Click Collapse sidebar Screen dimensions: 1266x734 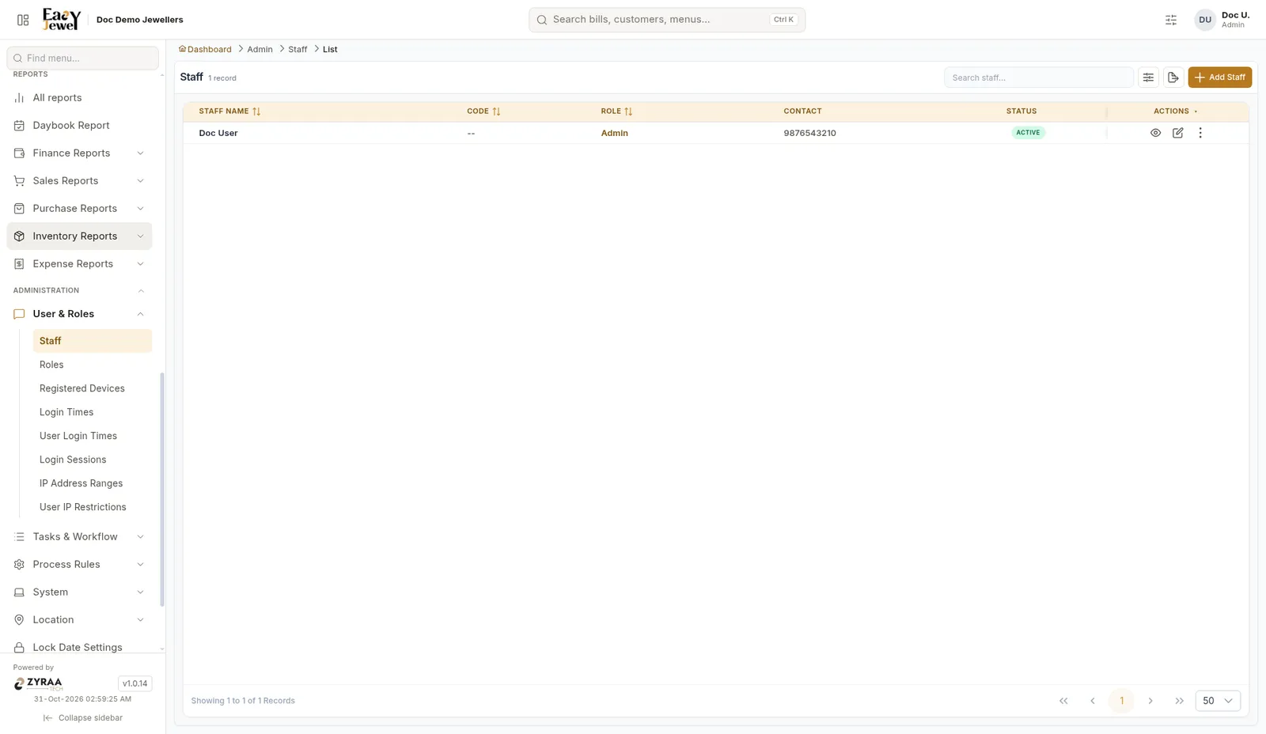click(x=83, y=718)
